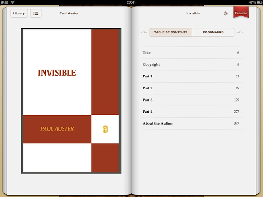This screenshot has height=197, width=263.
Task: Open Part 1 chapter
Action: (x=192, y=76)
